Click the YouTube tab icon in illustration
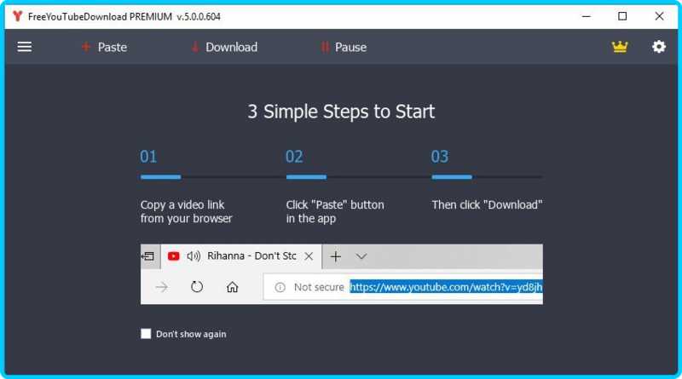This screenshot has width=682, height=379. [174, 256]
